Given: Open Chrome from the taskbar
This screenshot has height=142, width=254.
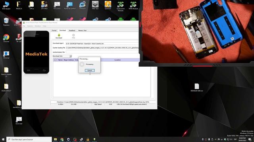Looking at the screenshot, I should tap(62, 139).
